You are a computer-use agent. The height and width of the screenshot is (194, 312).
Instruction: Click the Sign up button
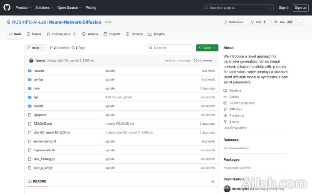(x=300, y=7)
